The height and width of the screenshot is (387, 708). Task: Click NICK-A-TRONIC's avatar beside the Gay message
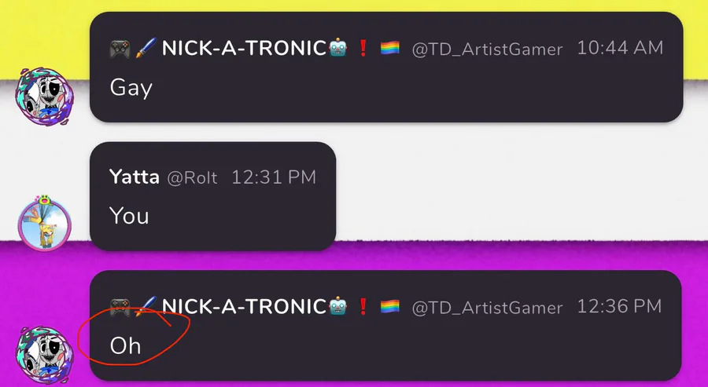click(44, 96)
